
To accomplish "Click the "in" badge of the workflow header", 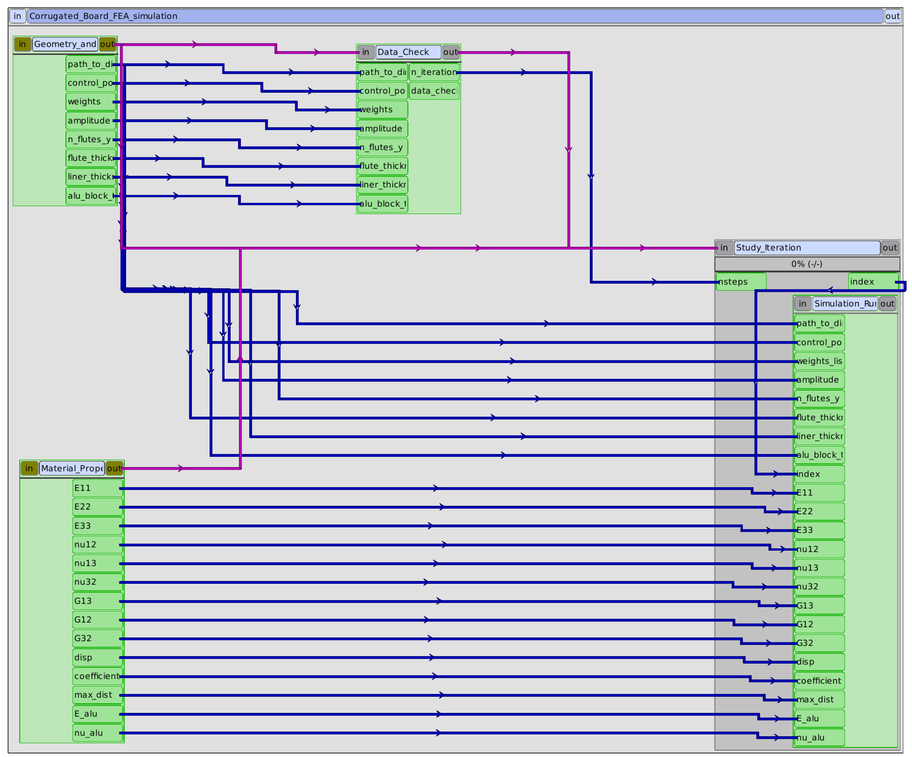I will [18, 16].
